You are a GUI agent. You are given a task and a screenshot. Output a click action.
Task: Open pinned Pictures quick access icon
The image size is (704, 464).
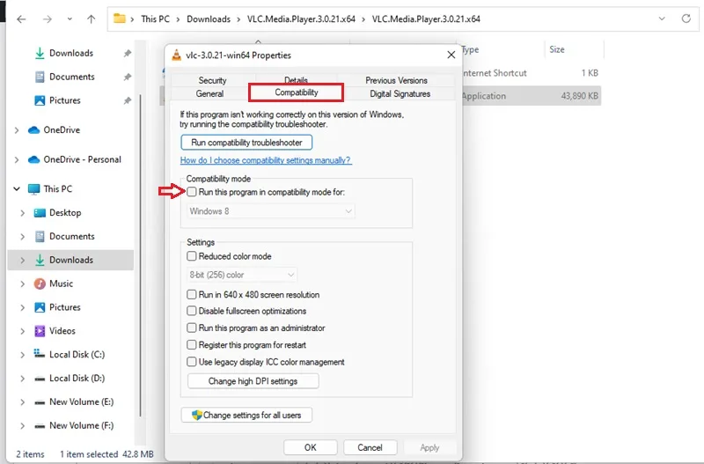pyautogui.click(x=40, y=100)
